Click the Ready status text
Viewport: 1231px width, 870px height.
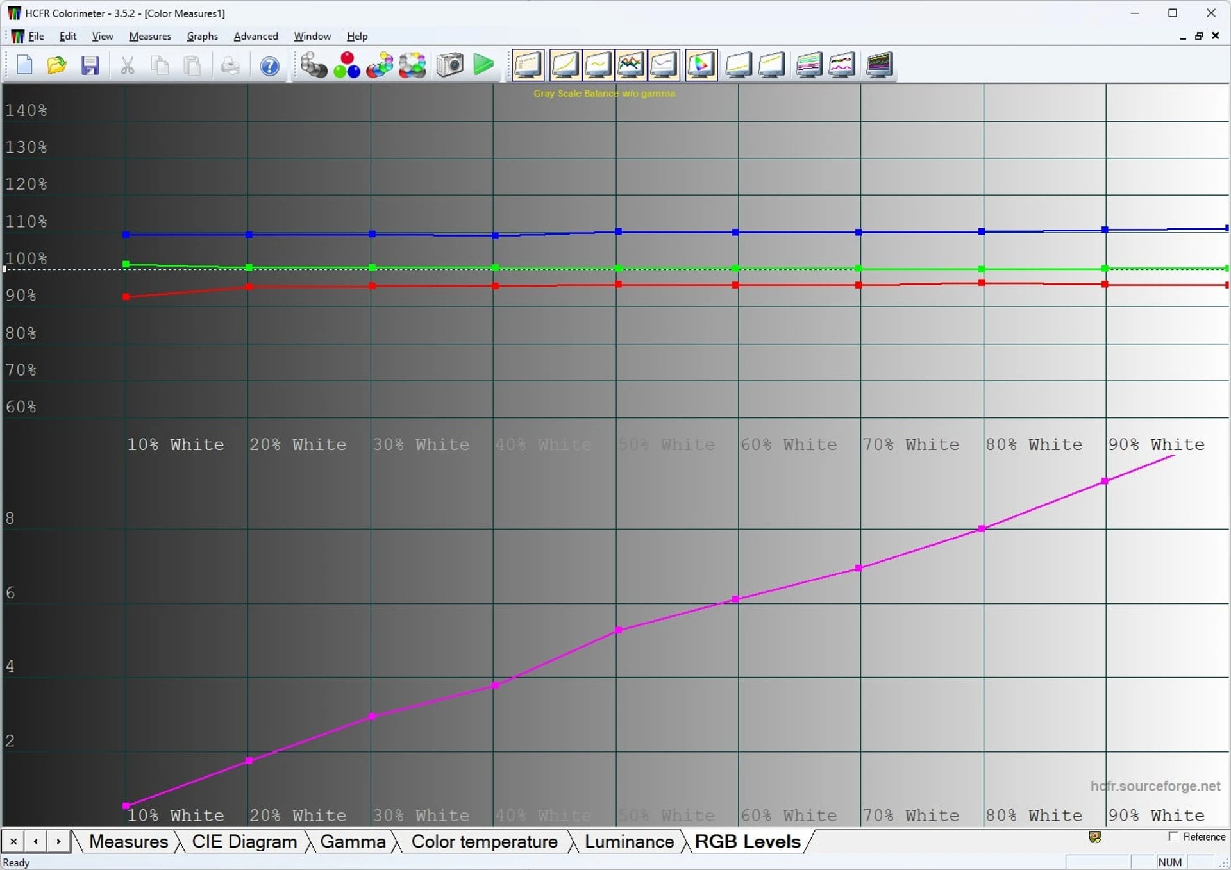pos(17,862)
